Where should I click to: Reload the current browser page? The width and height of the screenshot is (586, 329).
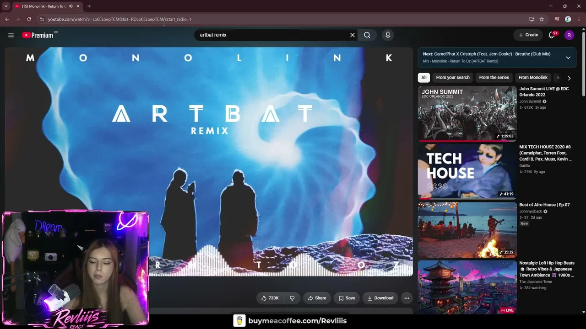29,19
